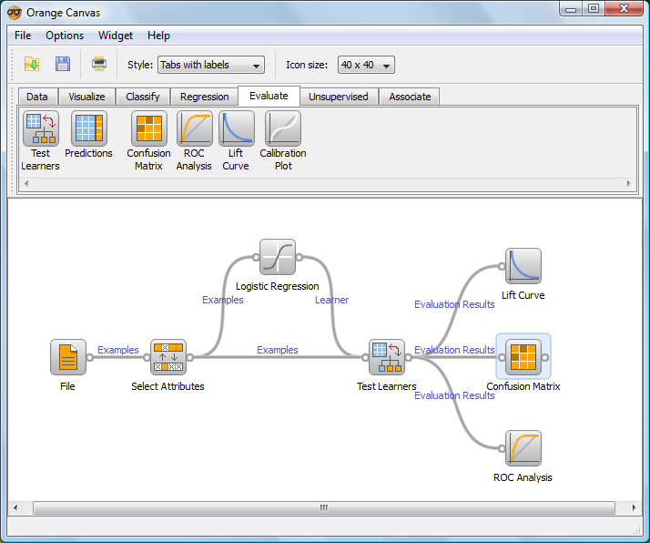The image size is (650, 543).
Task: Minimize the Orange Canvas window
Action: [x=571, y=9]
